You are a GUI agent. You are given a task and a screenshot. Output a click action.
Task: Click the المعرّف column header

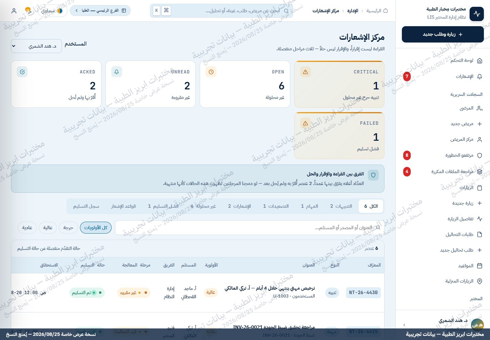tap(374, 265)
